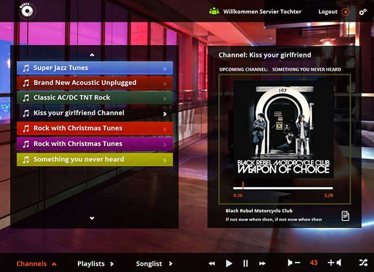374x272 pixels.
Task: Seek on the song progress bar
Action: click(283, 188)
